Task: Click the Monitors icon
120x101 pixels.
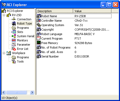Action: (x=14, y=40)
